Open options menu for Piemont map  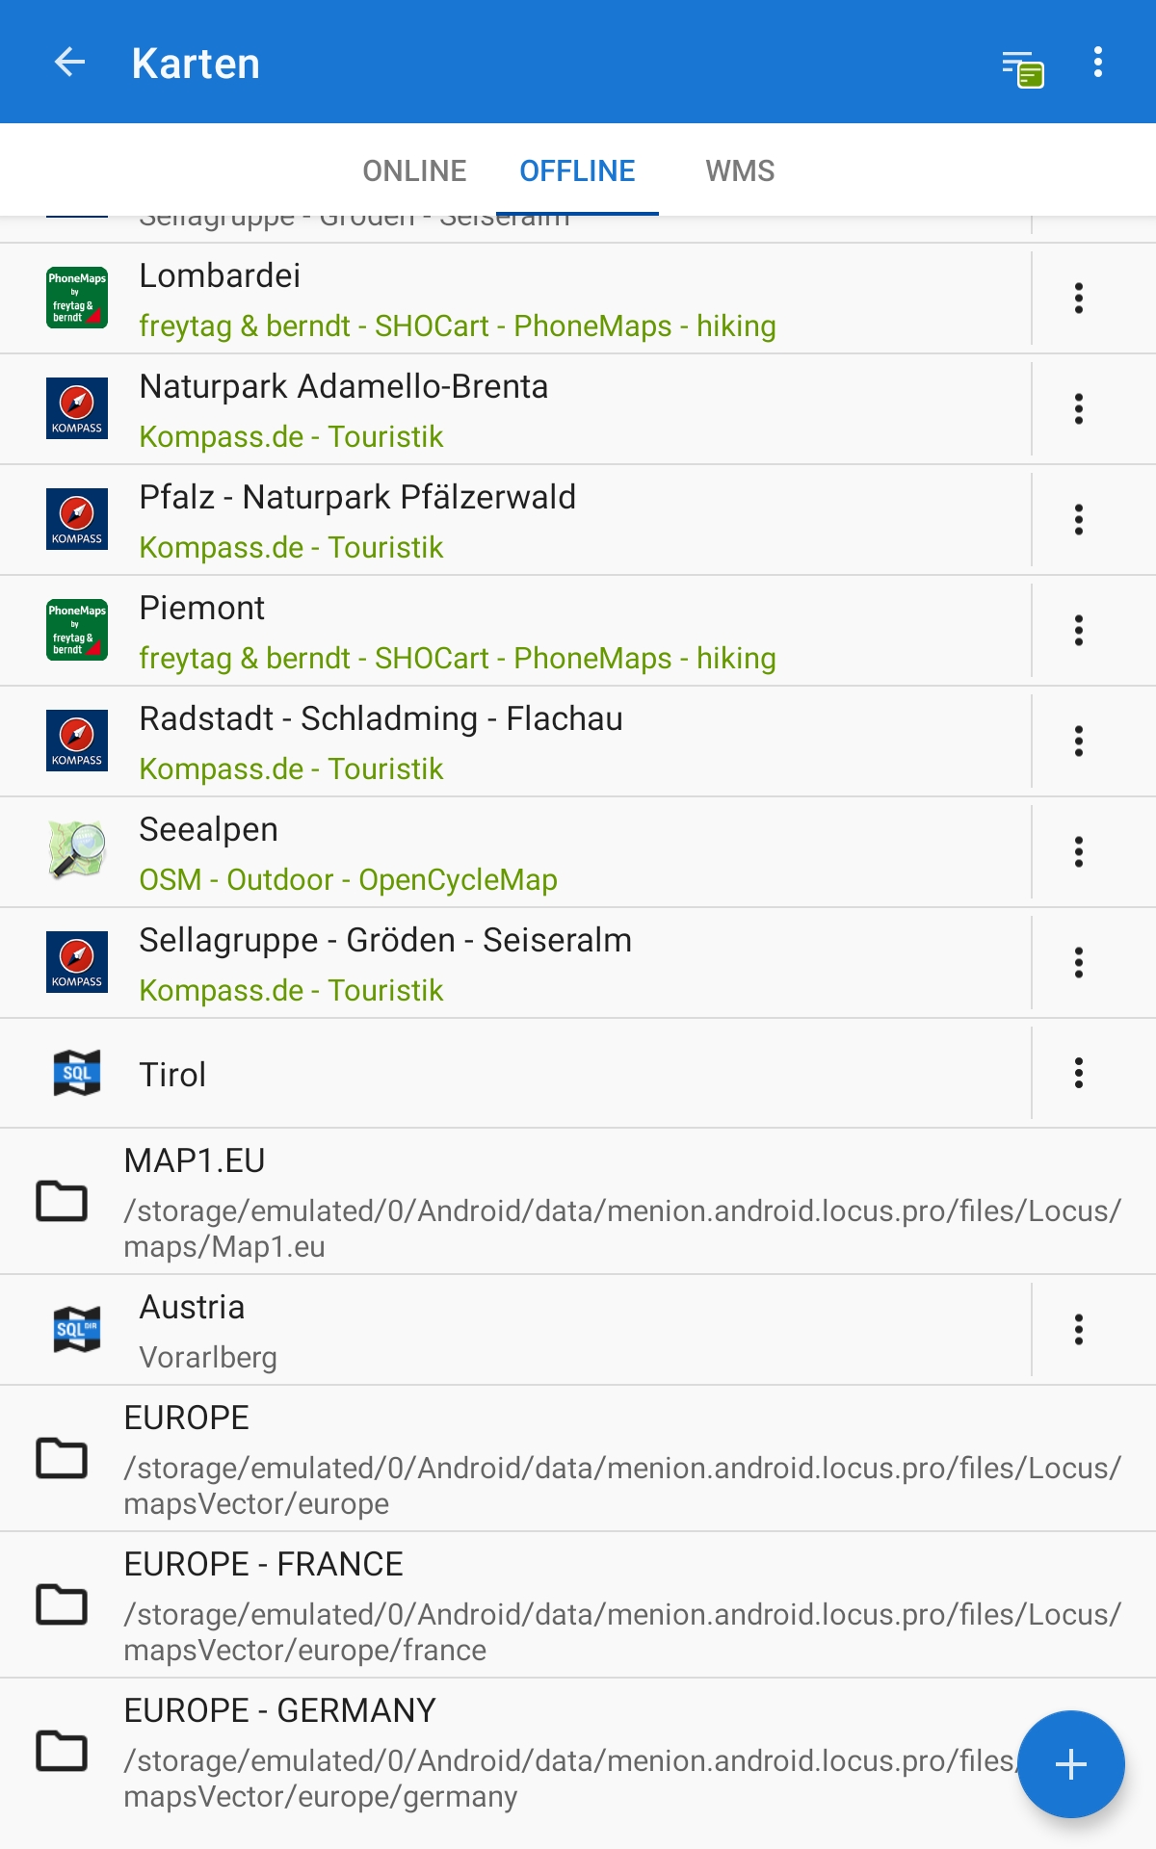coord(1079,631)
